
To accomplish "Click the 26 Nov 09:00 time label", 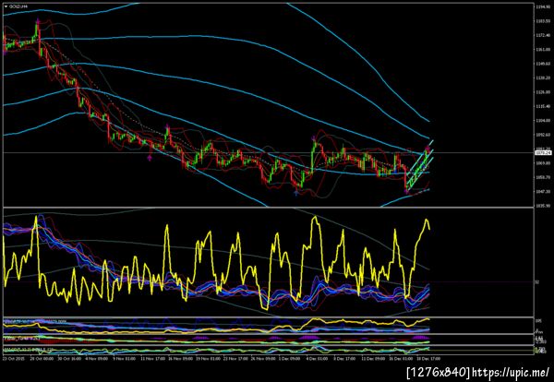I will 261,358.
